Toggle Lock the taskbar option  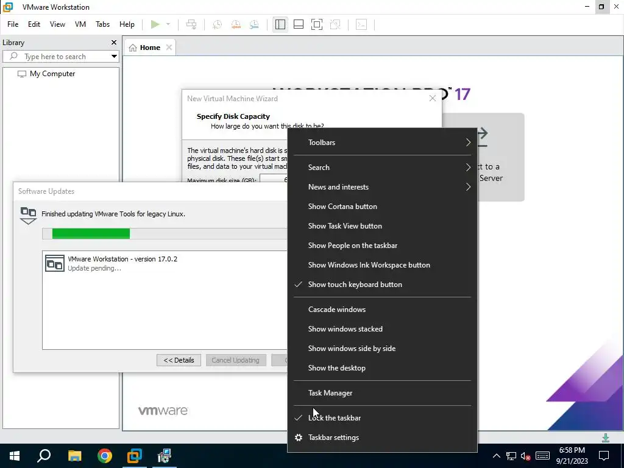382,418
